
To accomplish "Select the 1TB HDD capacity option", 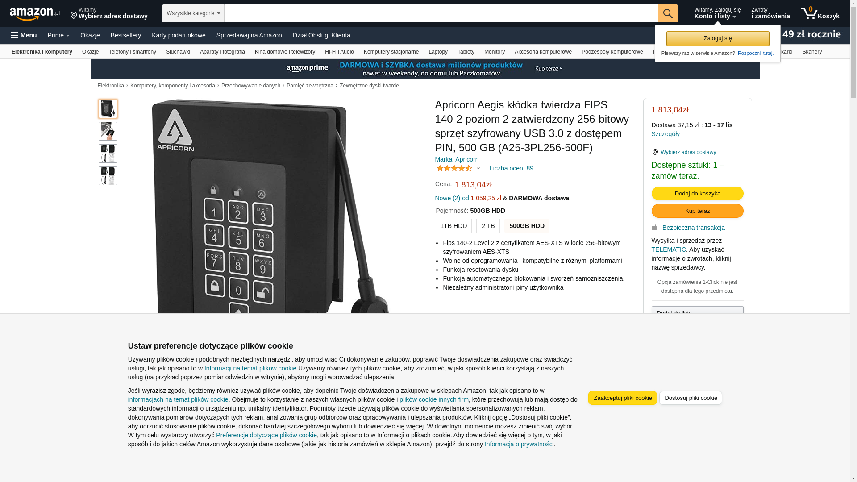I will tap(453, 226).
